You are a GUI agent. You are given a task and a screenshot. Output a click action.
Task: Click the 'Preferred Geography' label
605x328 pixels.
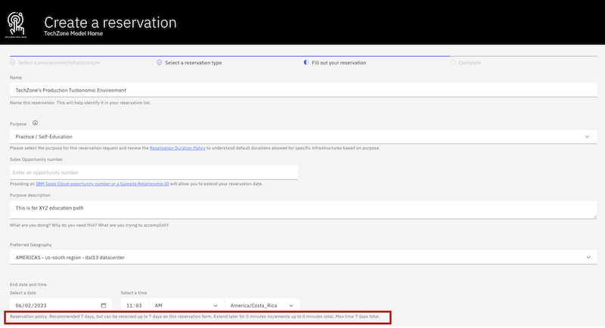(31, 245)
